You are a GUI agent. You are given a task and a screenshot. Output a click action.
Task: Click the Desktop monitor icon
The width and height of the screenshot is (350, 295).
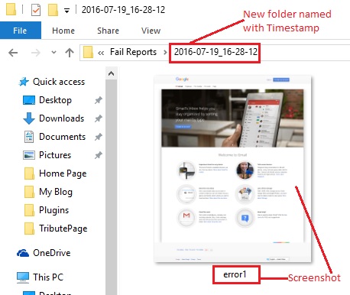(x=29, y=100)
